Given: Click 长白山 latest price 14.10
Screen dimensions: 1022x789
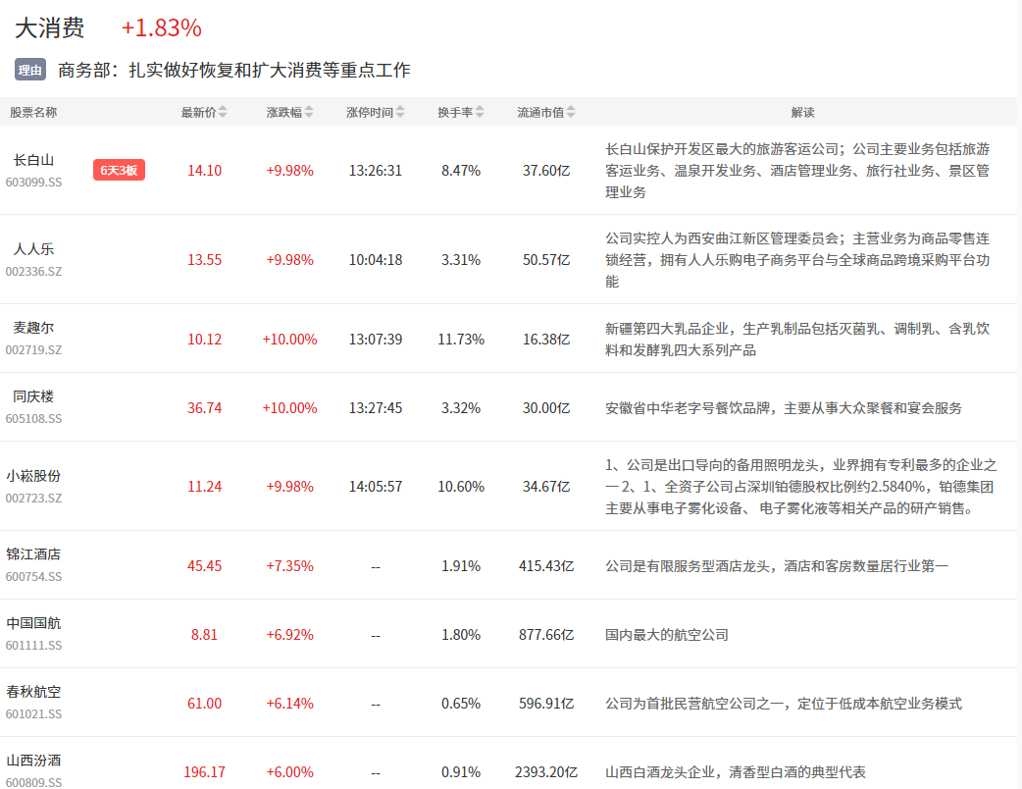Looking at the screenshot, I should click(x=205, y=171).
